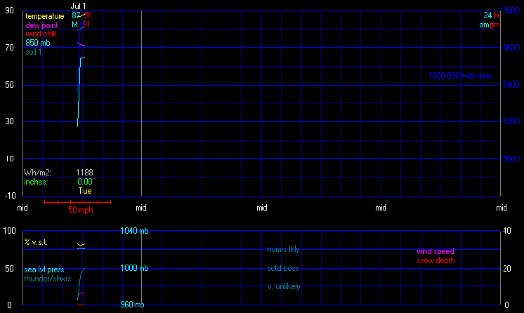Click the 1000-500 thickness label
The height and width of the screenshot is (313, 524).
[x=460, y=76]
